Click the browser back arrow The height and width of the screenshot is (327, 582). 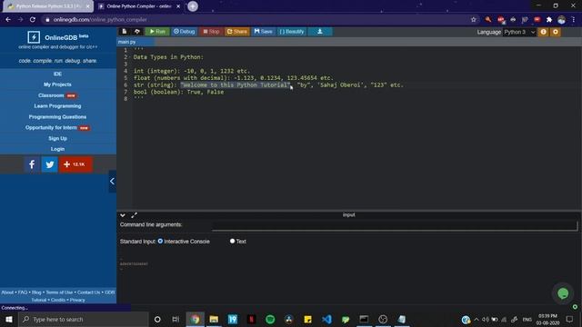coord(8,19)
